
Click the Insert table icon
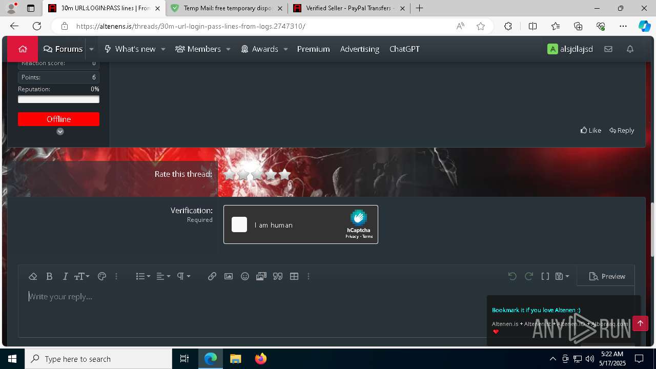click(294, 276)
